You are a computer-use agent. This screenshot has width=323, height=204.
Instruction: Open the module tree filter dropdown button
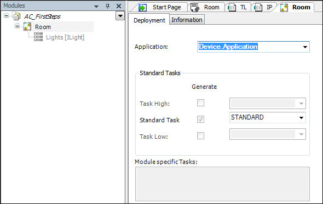(x=120, y=16)
